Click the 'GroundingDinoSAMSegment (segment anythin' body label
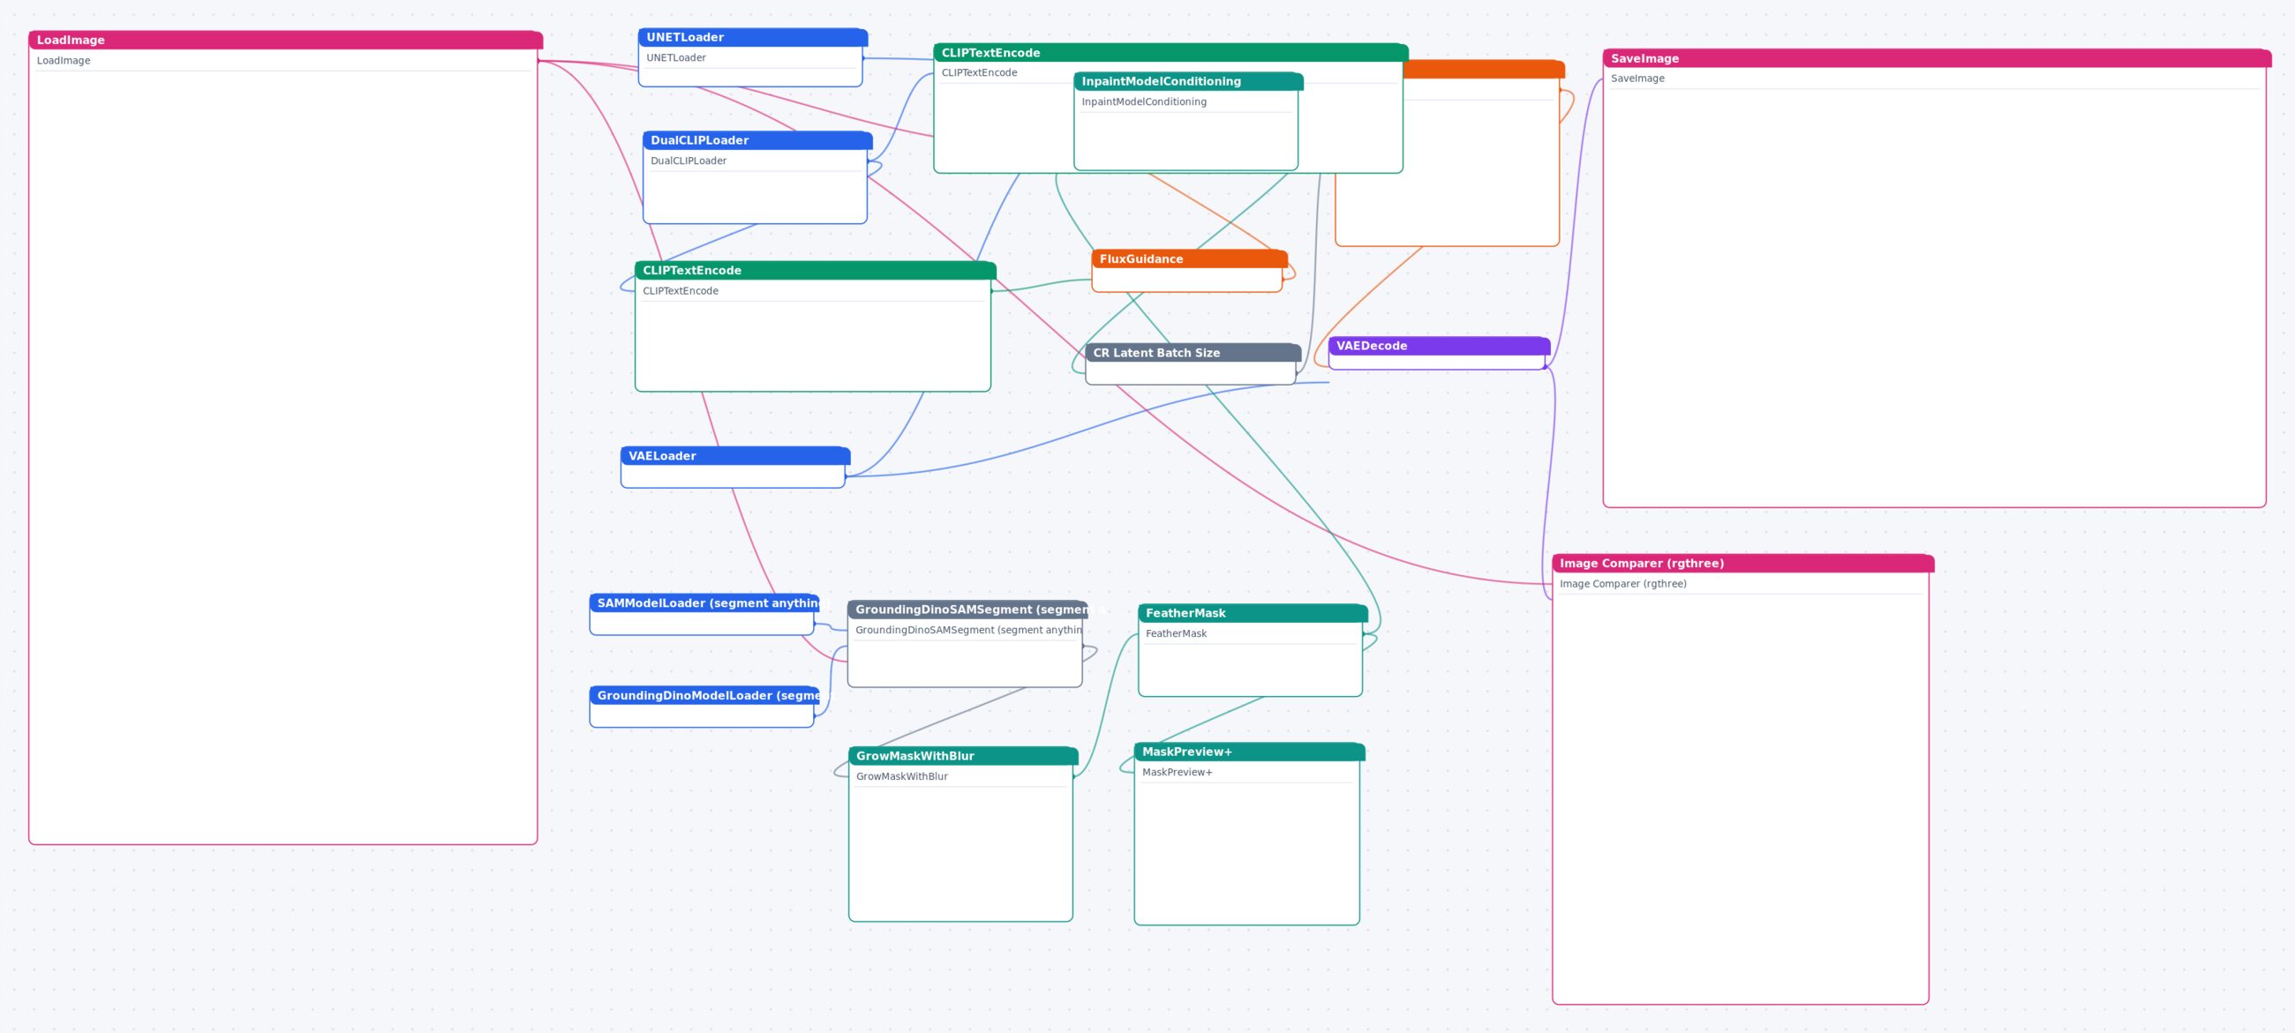The height and width of the screenshot is (1033, 2295). pos(968,631)
